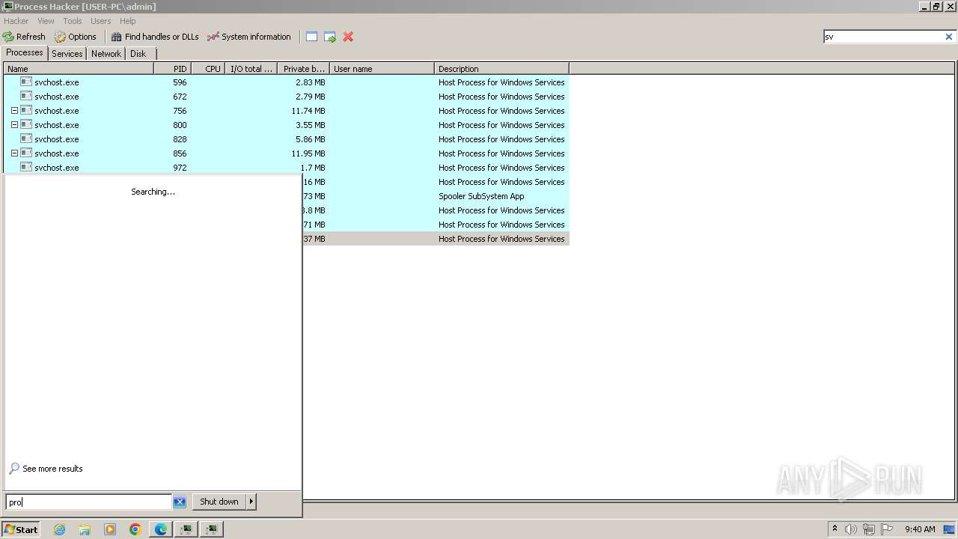
Task: Click the Refresh toolbar button
Action: click(x=25, y=37)
